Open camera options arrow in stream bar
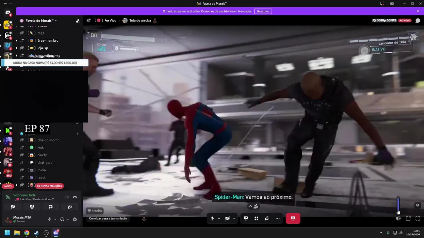The width and height of the screenshot is (424, 238). [234, 218]
